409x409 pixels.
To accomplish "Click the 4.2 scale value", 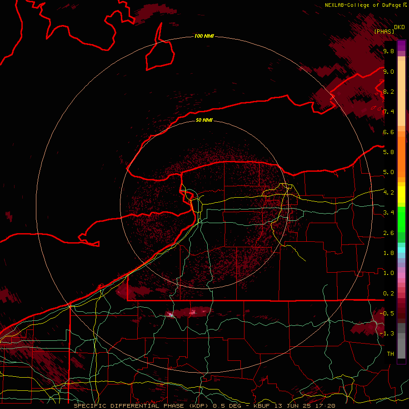I will [389, 193].
